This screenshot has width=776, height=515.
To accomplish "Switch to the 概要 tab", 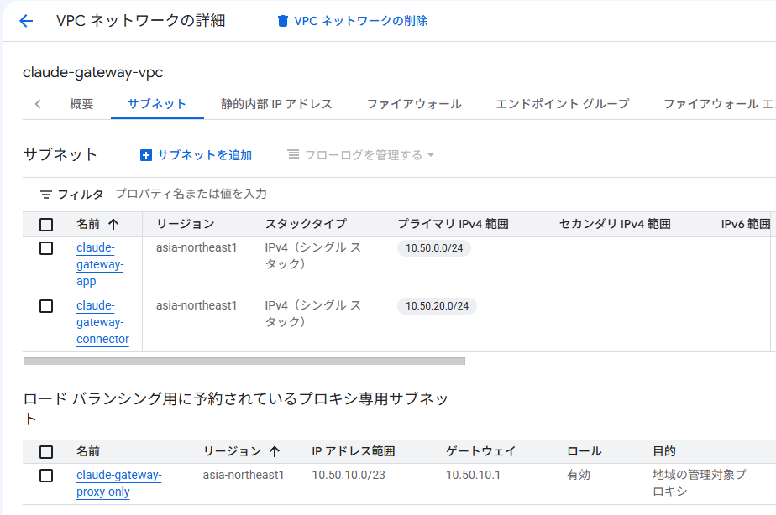I will pyautogui.click(x=81, y=104).
